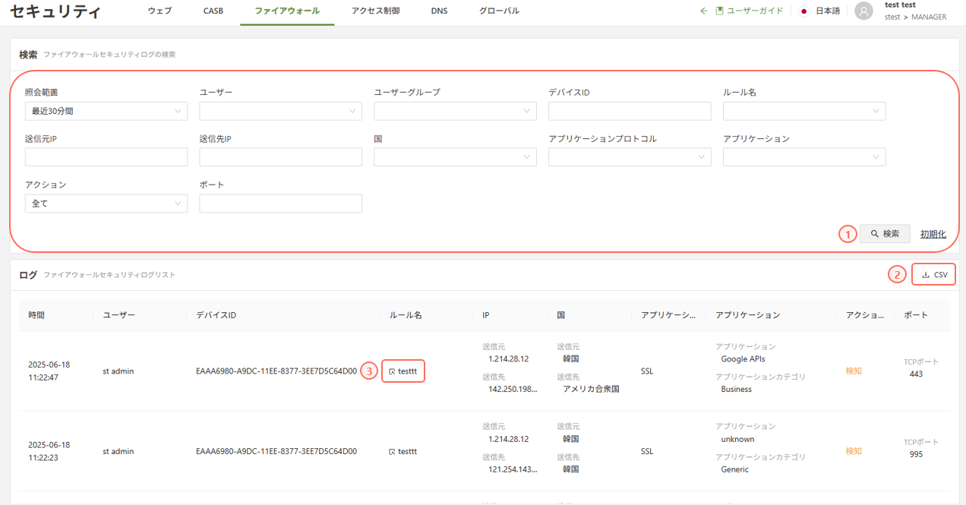Open the 照会範囲 time range dropdown
Image resolution: width=966 pixels, height=505 pixels.
point(106,111)
